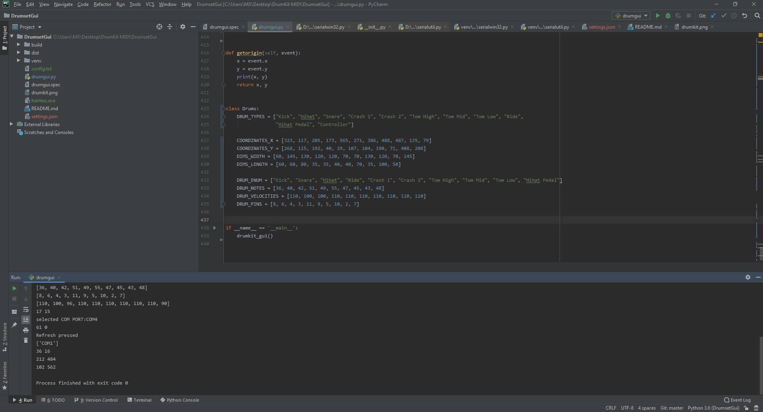Screen dimensions: 763x412
Task: Open the Search everywhere magnifier
Action: pyautogui.click(x=757, y=16)
